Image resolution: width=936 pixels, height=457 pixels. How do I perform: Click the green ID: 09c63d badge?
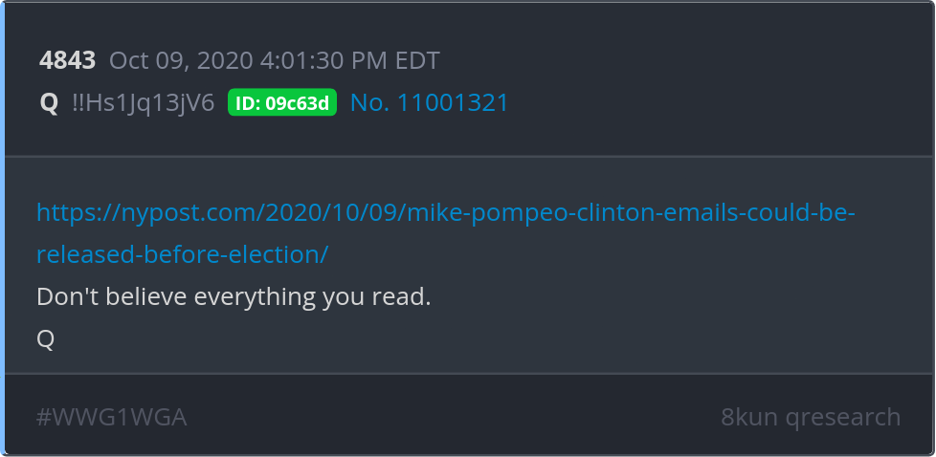click(281, 102)
